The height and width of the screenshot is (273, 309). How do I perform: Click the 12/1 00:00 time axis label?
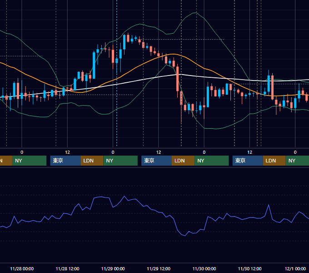(x=295, y=268)
